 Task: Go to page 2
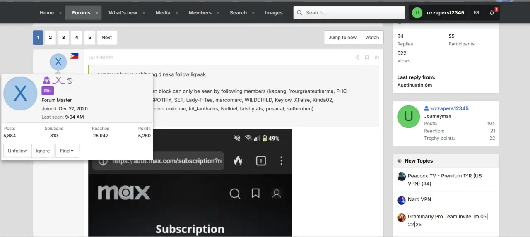pos(51,37)
